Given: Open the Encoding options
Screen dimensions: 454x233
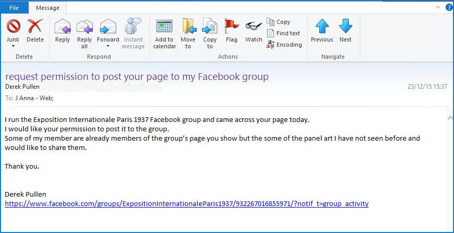Looking at the screenshot, I should (x=284, y=45).
